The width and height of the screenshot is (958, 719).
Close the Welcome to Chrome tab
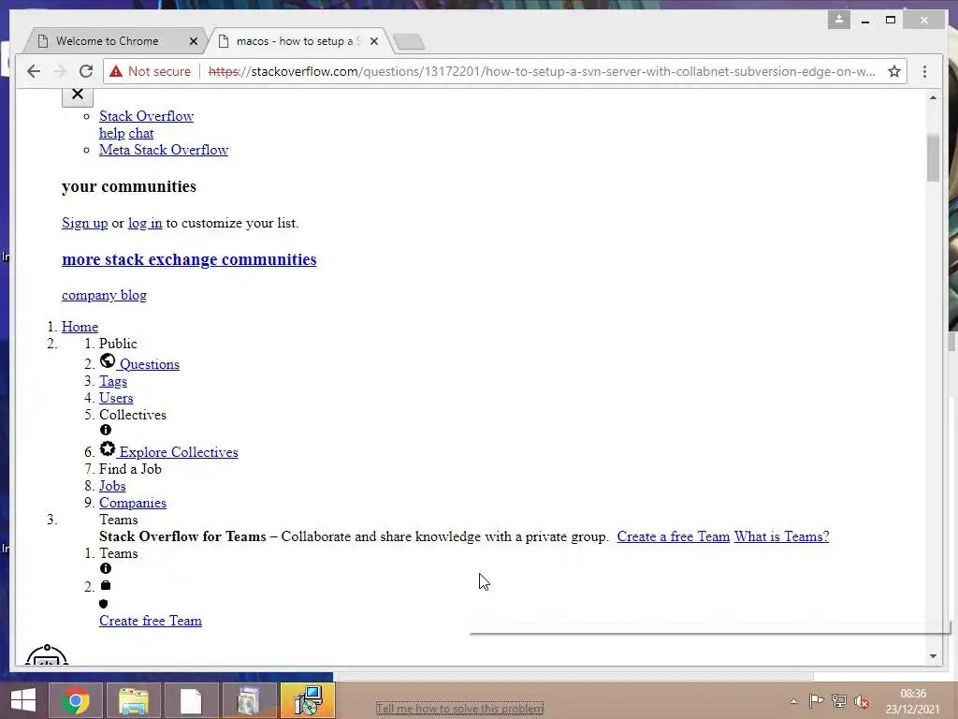tap(194, 41)
